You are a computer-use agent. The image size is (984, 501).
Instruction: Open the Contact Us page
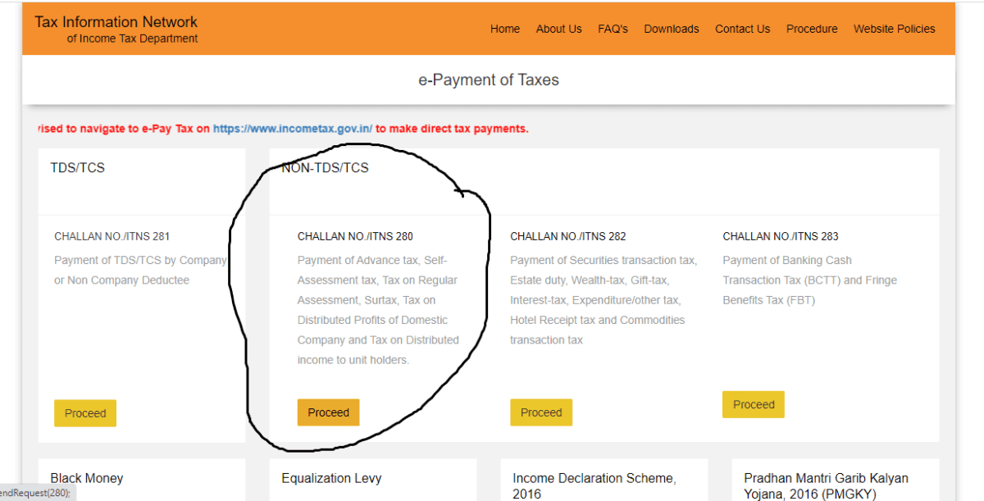pos(742,29)
